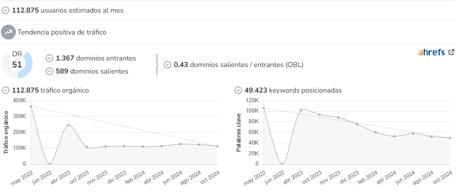456x193 pixels.
Task: Click the jun 2022 zero point in keywords chart
Action: tap(282, 164)
